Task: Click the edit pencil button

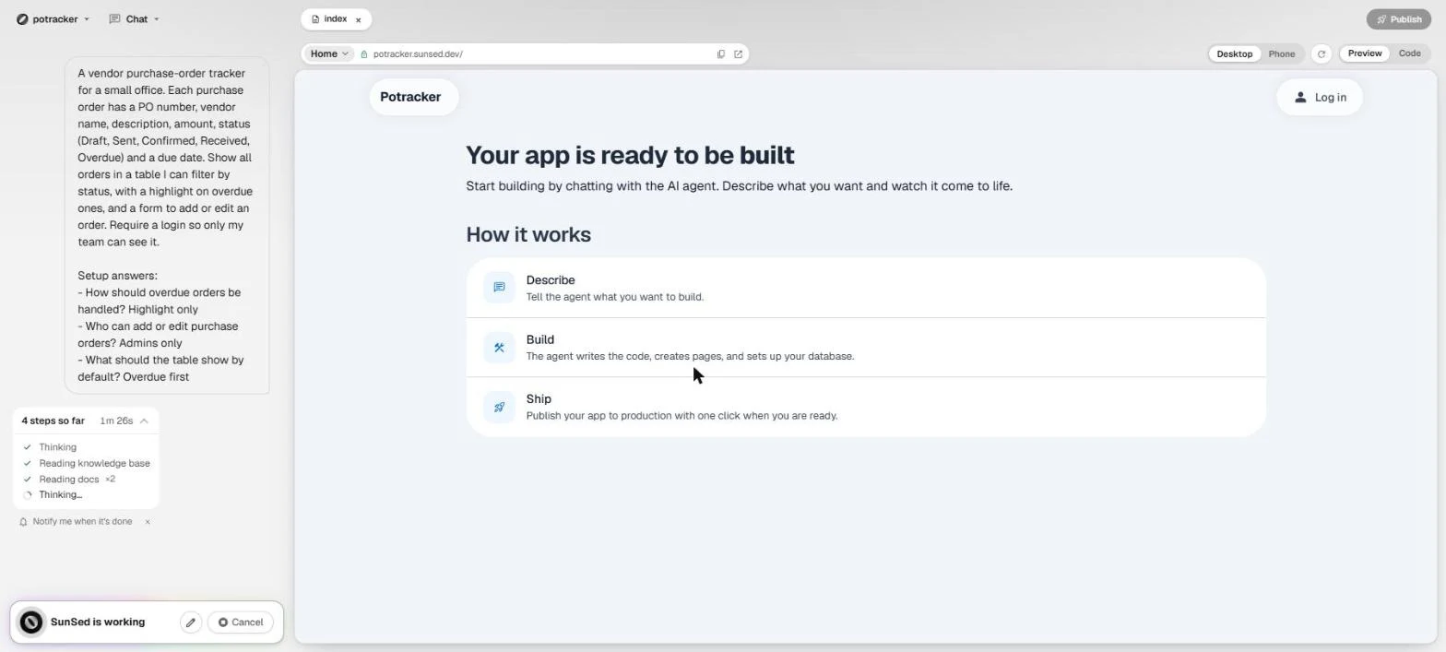Action: tap(191, 622)
